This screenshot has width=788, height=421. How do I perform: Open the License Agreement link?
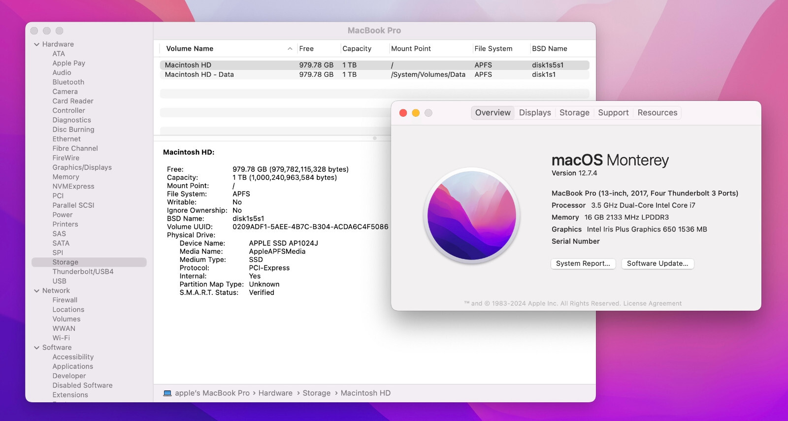653,303
